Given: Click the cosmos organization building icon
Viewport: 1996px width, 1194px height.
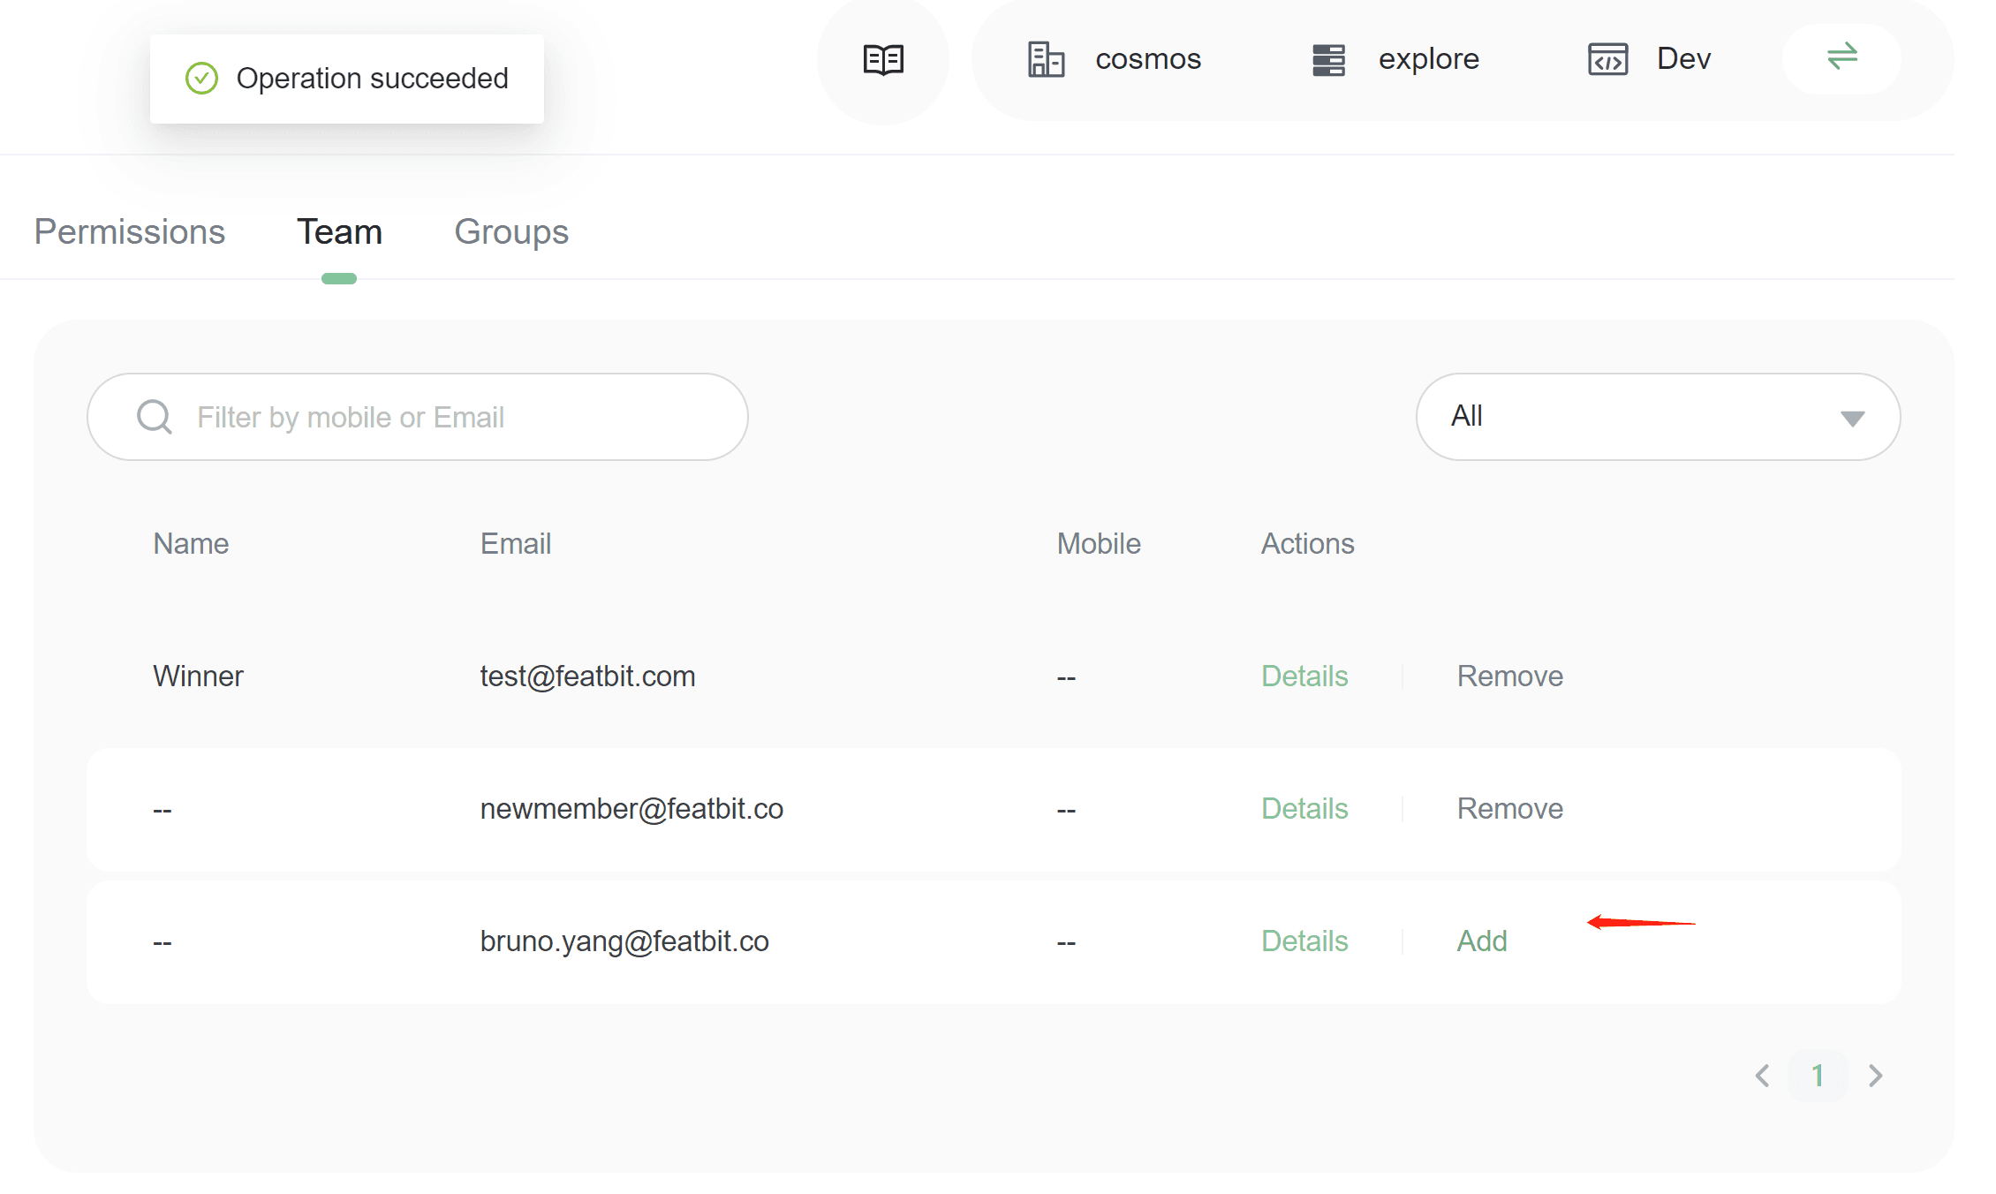Looking at the screenshot, I should tap(1046, 60).
